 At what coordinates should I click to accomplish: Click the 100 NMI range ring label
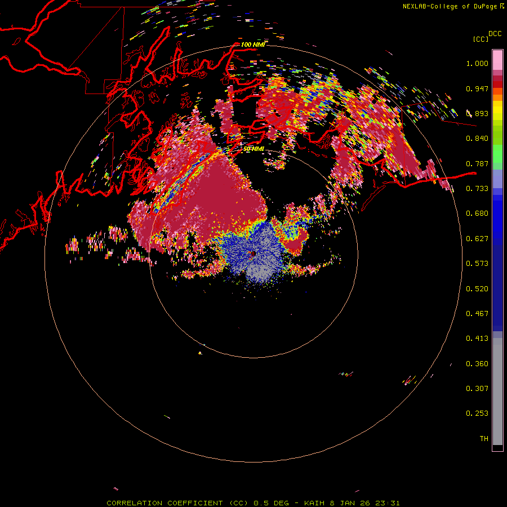click(253, 45)
